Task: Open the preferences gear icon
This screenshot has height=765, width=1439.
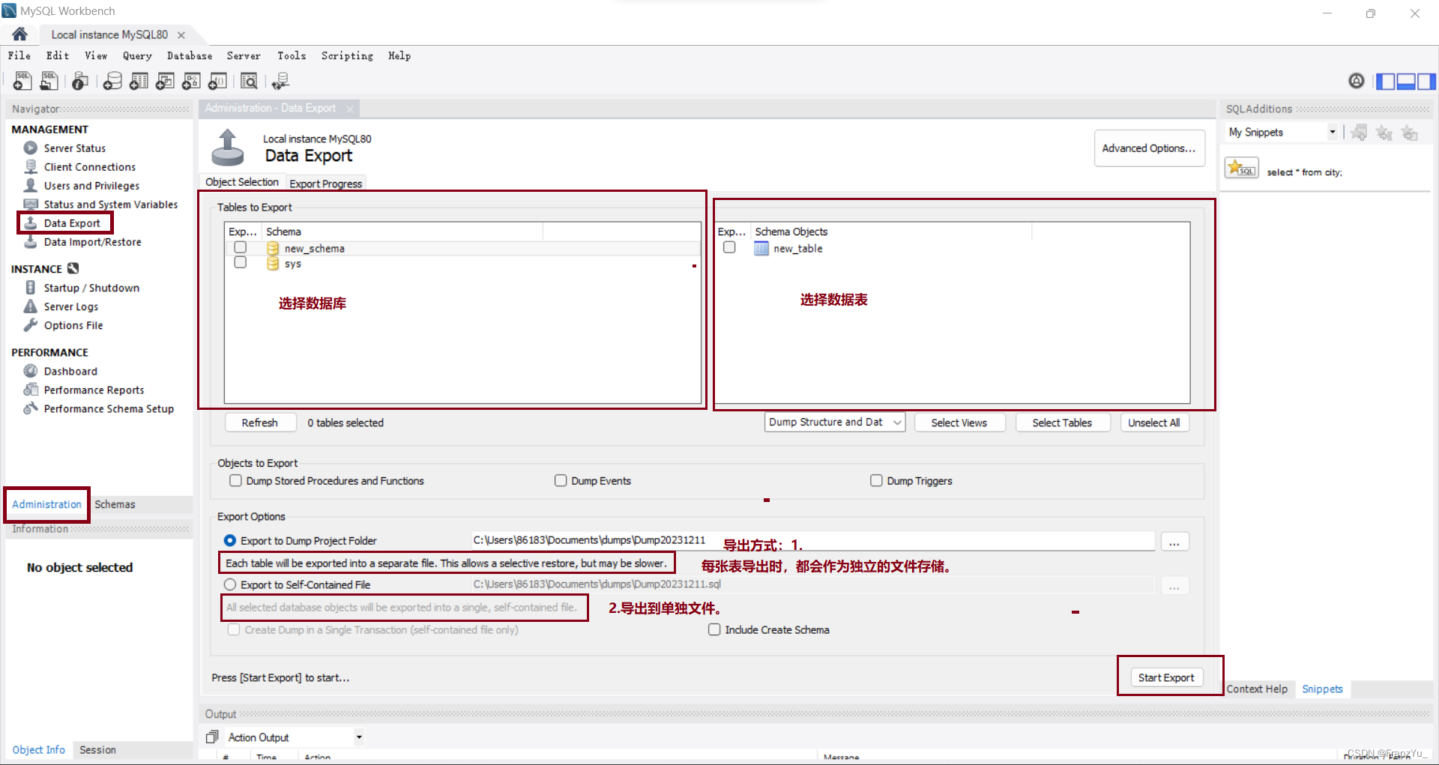Action: coord(1357,81)
